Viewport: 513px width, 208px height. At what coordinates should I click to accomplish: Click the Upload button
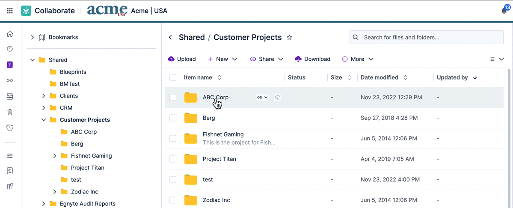[181, 59]
